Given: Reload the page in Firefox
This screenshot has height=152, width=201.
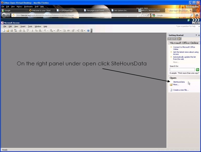Looking at the screenshot, I should point(148,15).
